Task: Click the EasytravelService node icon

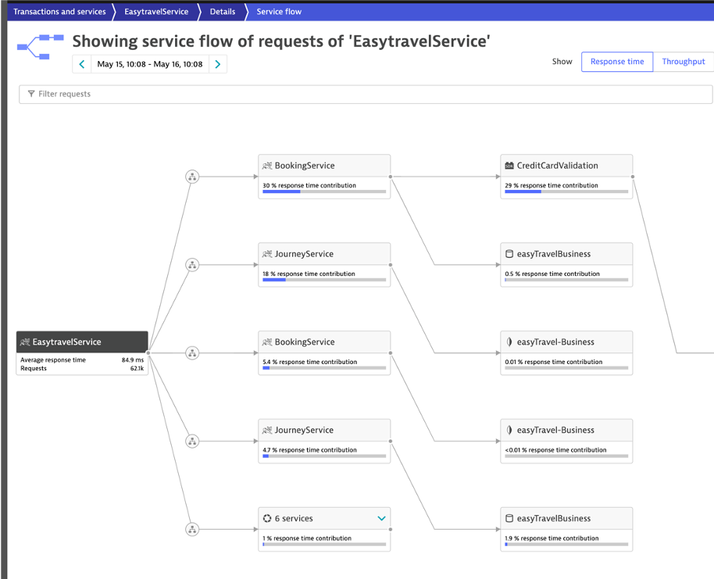Action: [x=25, y=342]
